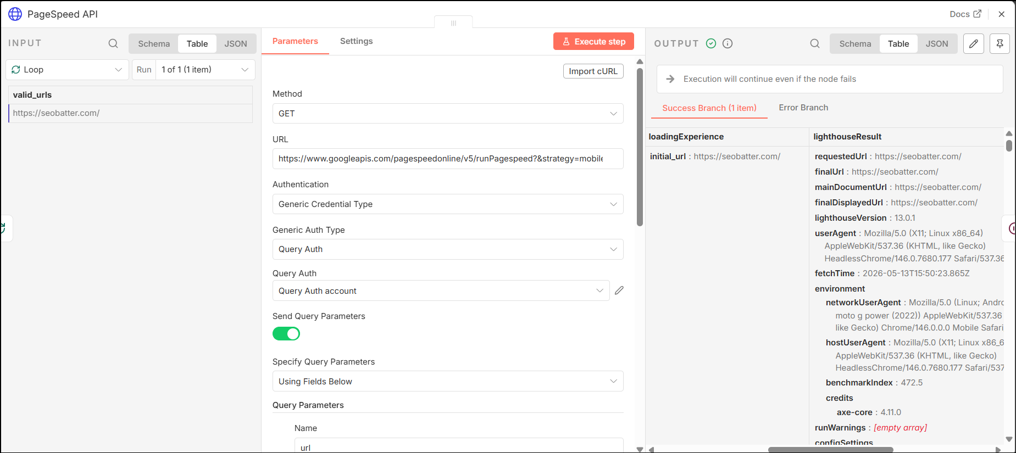This screenshot has width=1016, height=453.
Task: Click the arrow icon in execution notice
Action: pos(670,79)
